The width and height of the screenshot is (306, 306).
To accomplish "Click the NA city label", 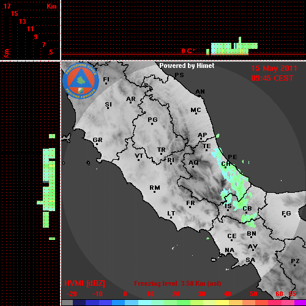I will tap(229, 250).
